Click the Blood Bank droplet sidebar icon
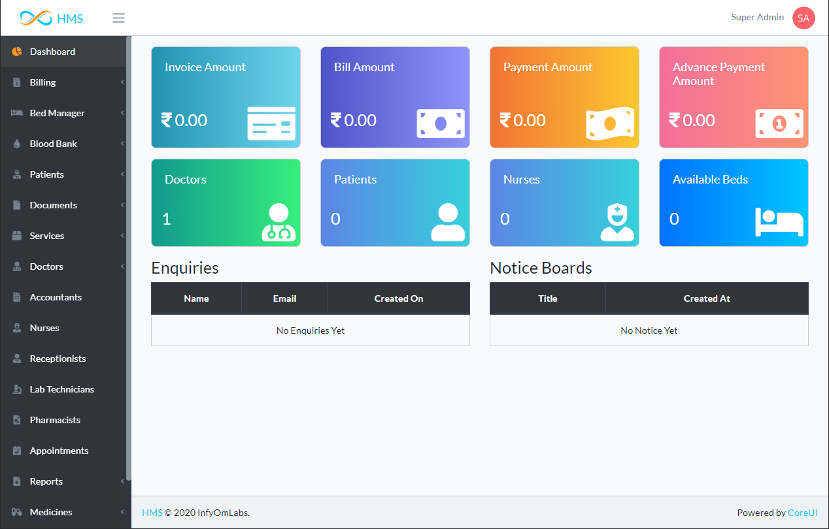This screenshot has height=529, width=829. pos(17,144)
